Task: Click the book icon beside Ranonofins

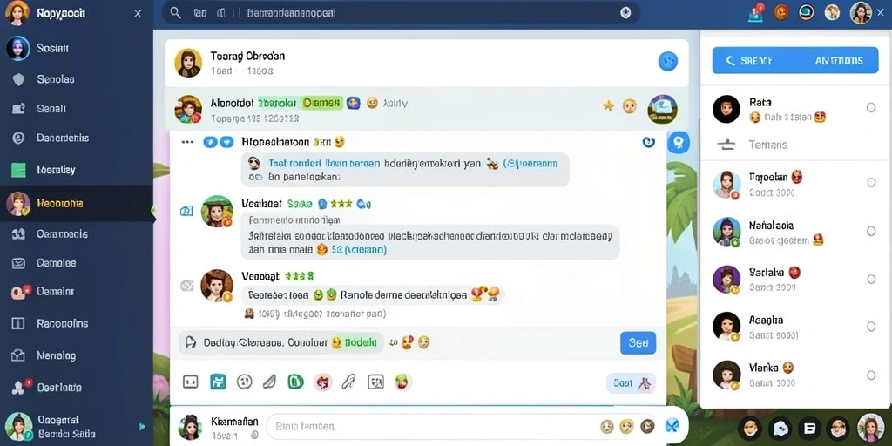Action: pyautogui.click(x=18, y=324)
